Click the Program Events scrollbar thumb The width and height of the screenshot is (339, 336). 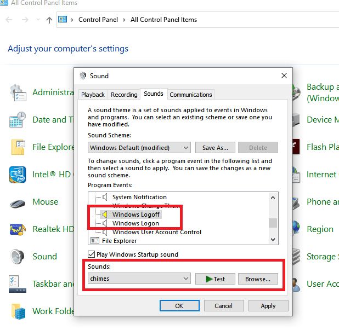[x=273, y=223]
